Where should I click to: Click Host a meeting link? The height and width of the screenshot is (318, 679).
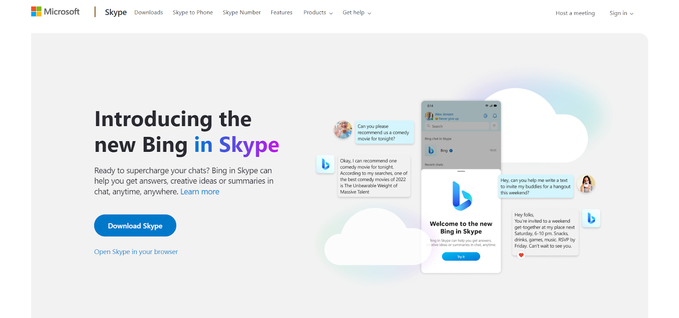[575, 13]
